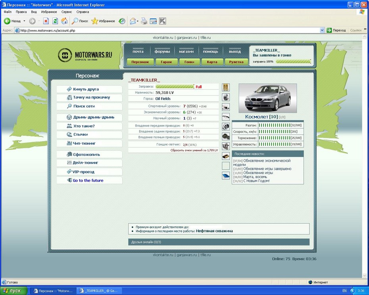Viewport: 369px width, 295px height.
Task: Open the Back button history dropdown arrow
Action: [x=24, y=21]
